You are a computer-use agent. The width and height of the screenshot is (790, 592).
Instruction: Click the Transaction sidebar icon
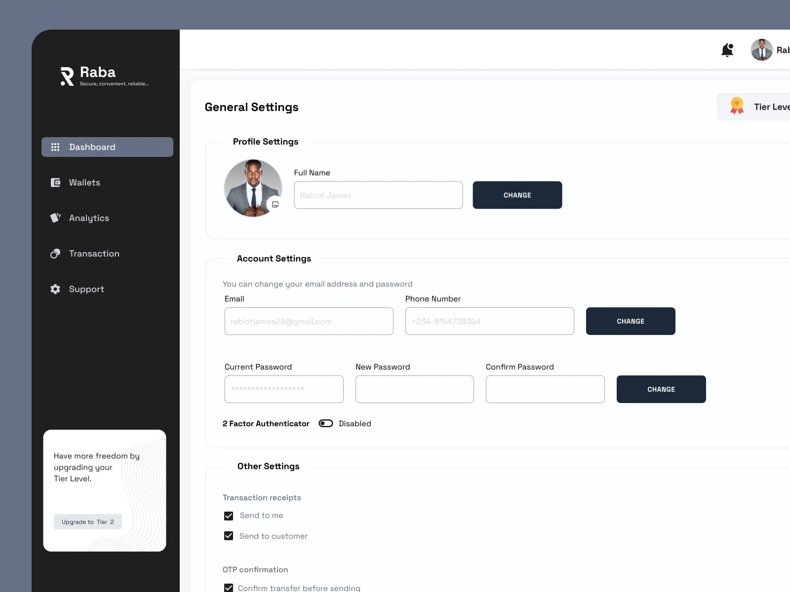[x=55, y=254]
